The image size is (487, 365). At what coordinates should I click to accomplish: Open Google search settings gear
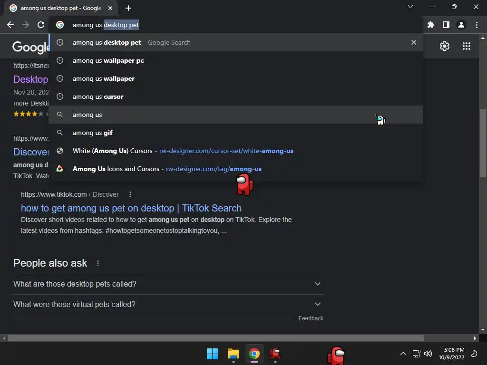tap(445, 46)
